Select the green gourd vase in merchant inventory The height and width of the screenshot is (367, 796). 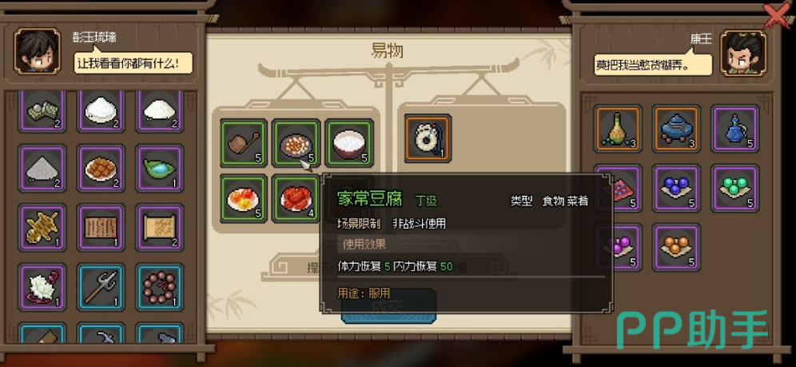(617, 129)
